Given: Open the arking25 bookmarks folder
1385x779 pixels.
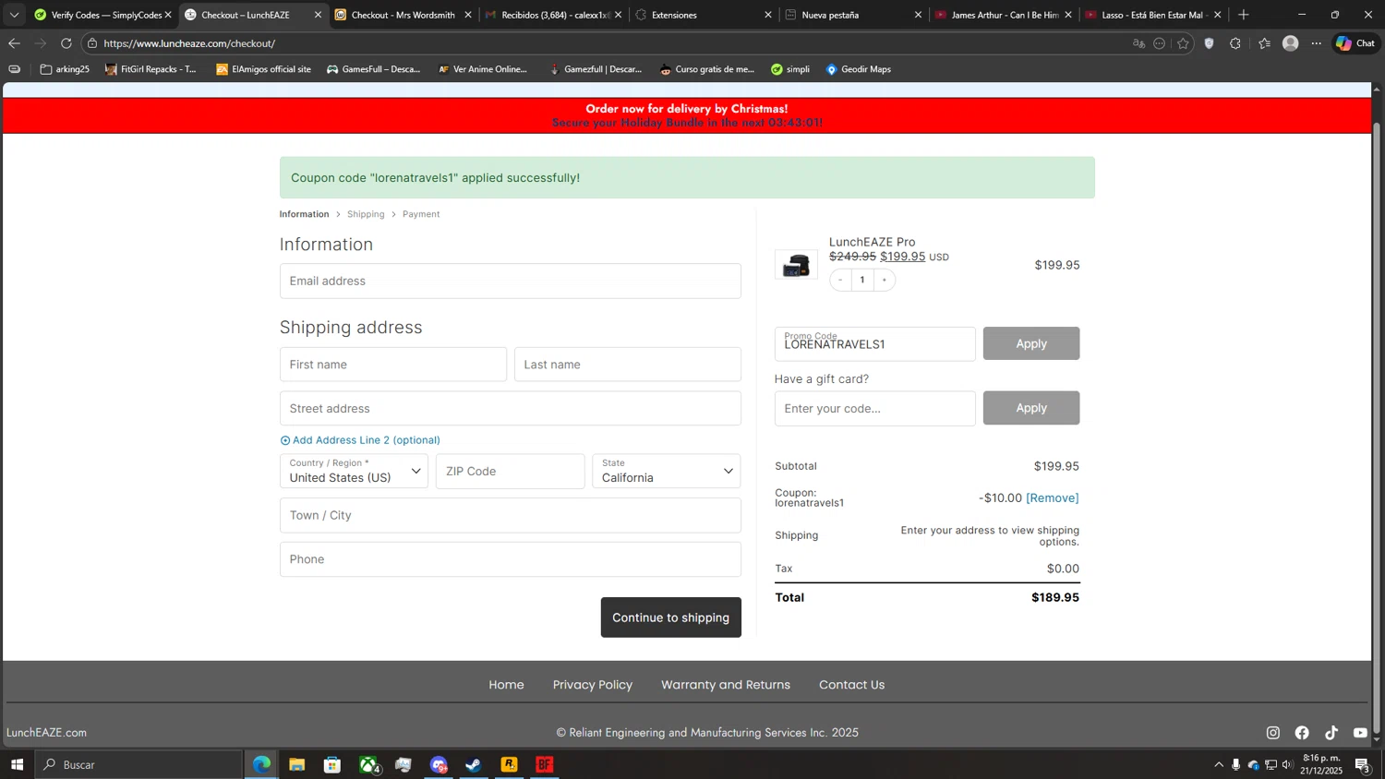Looking at the screenshot, I should coord(65,69).
